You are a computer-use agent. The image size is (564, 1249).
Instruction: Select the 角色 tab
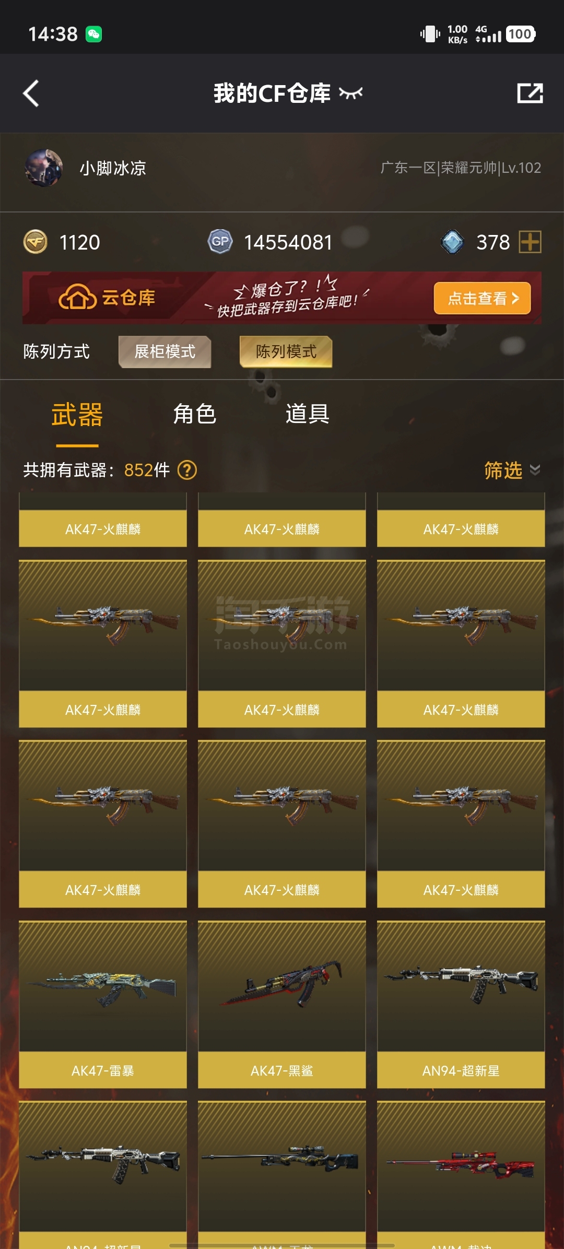(x=194, y=414)
